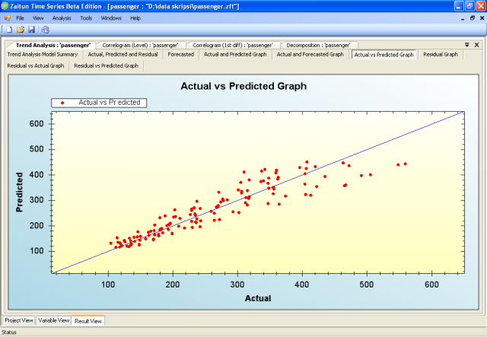The width and height of the screenshot is (487, 337).
Task: Open Trend Analysis Model Summary tab
Action: (x=43, y=55)
